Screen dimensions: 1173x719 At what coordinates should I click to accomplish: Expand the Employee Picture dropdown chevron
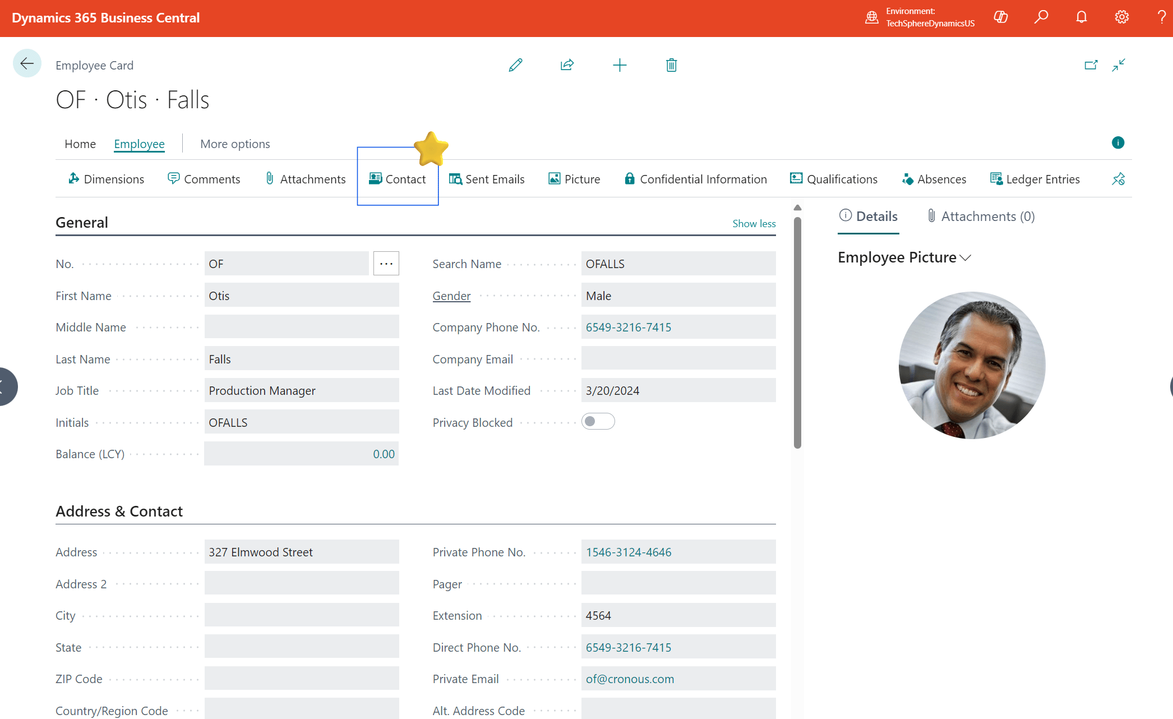click(965, 257)
